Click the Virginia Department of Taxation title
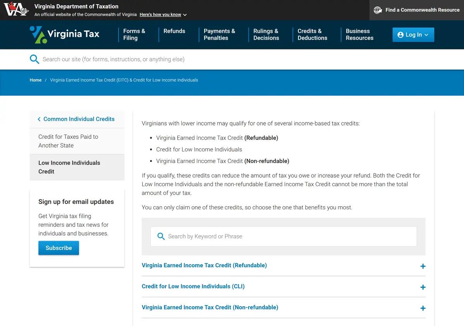The width and height of the screenshot is (464, 326). click(77, 6)
